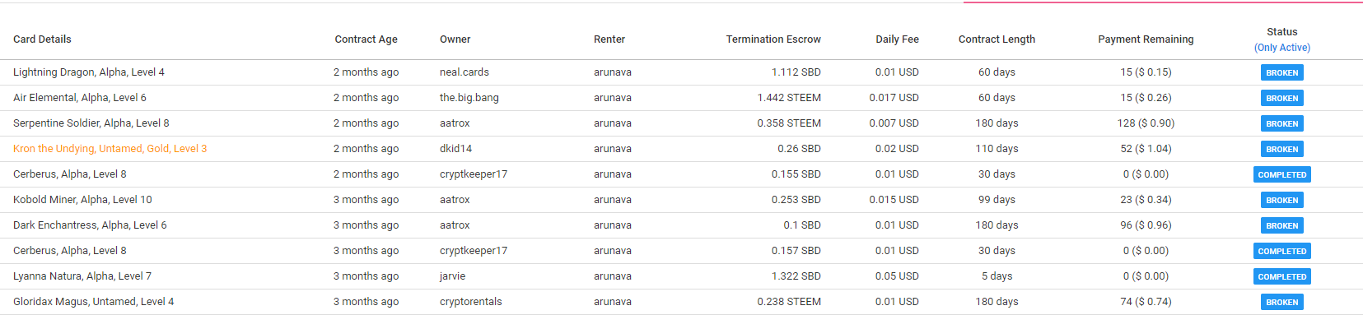Click the Payment Remaining column header

(x=1146, y=39)
